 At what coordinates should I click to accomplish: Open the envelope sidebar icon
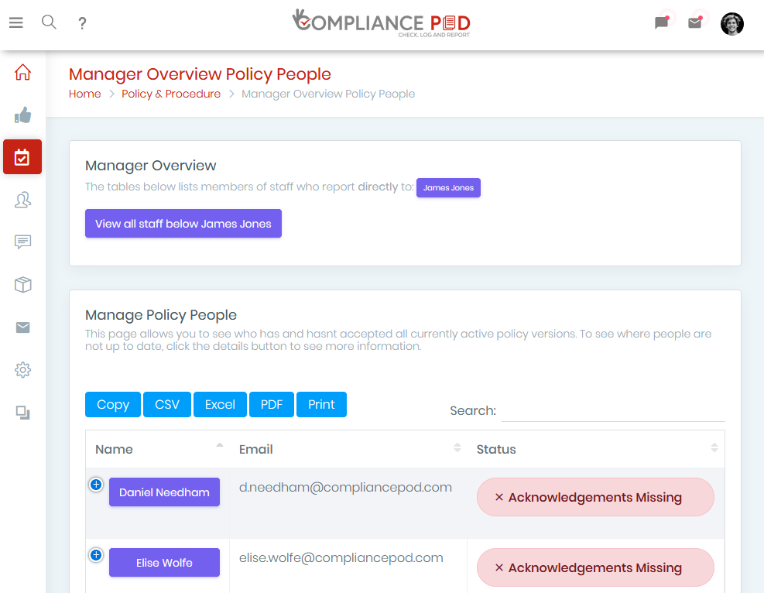pyautogui.click(x=22, y=327)
